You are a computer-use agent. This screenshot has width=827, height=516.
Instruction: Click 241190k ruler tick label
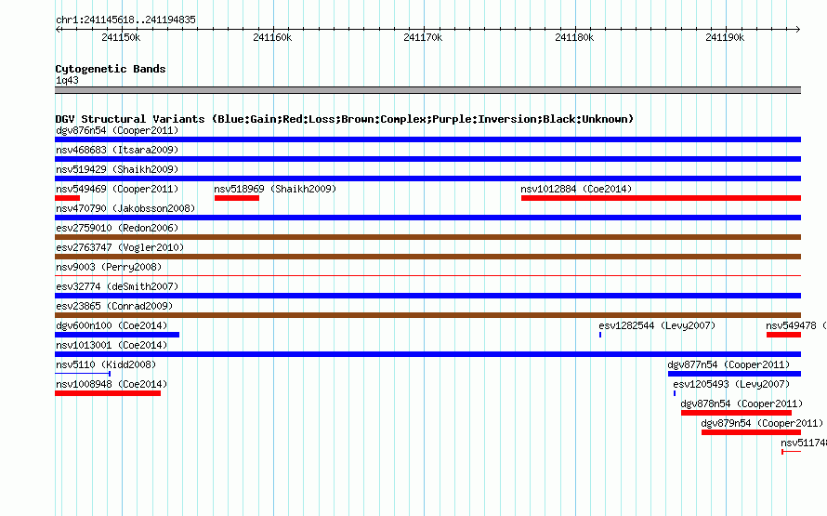[725, 37]
